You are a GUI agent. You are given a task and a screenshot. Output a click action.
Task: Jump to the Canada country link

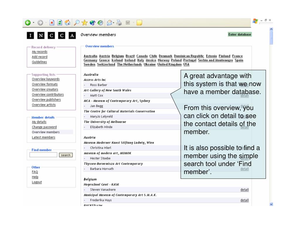click(142, 56)
